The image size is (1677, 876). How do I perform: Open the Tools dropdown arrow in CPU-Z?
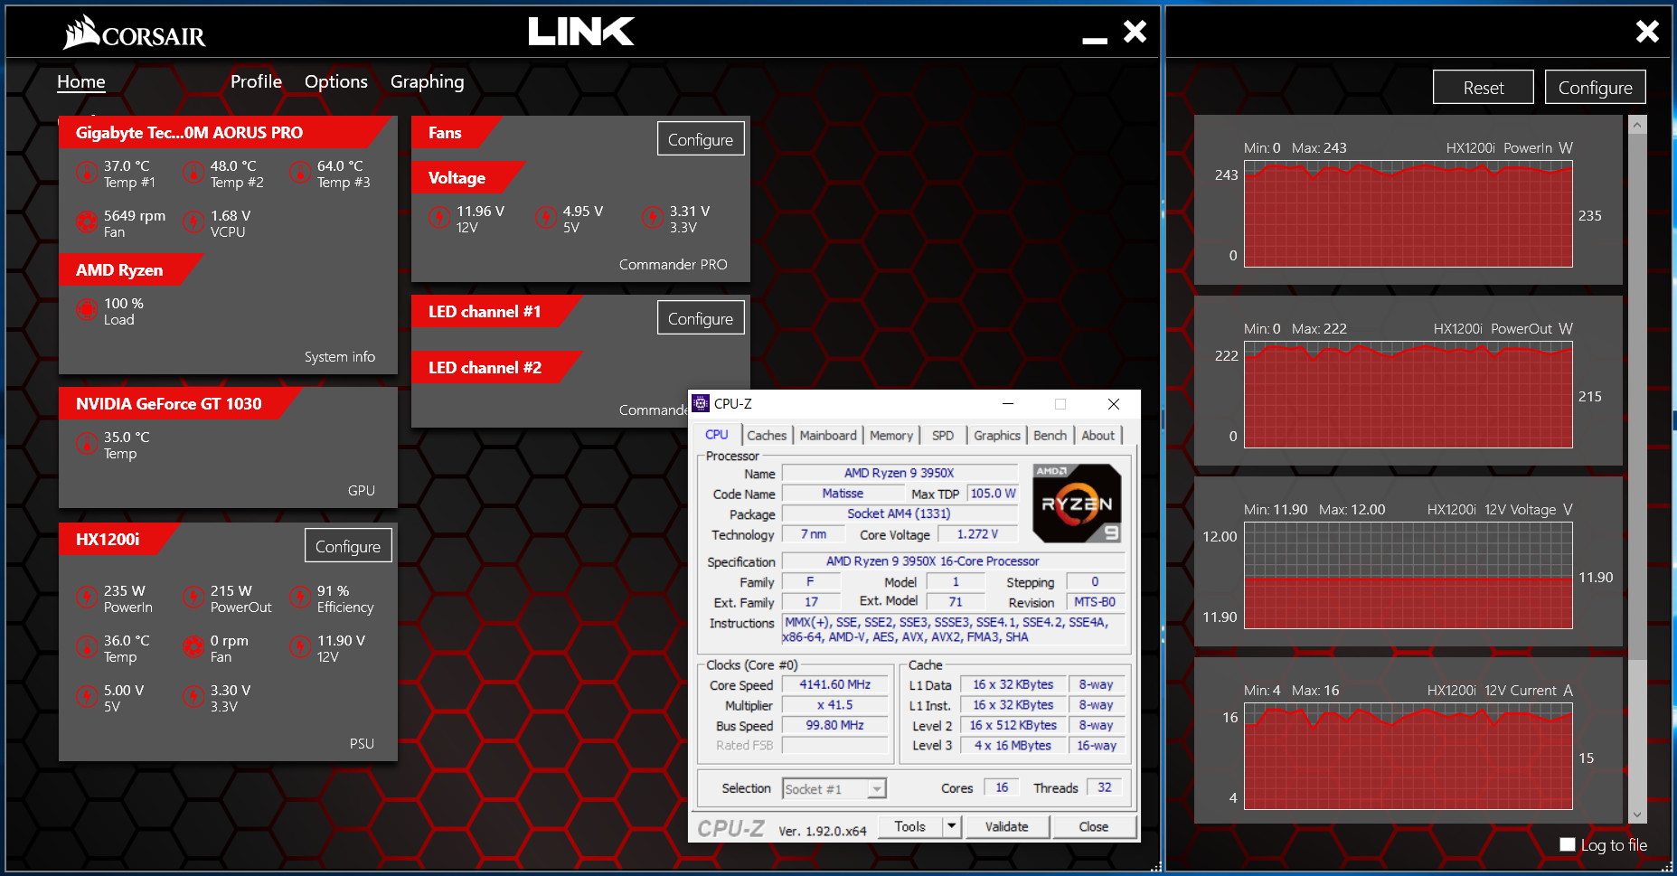click(950, 826)
